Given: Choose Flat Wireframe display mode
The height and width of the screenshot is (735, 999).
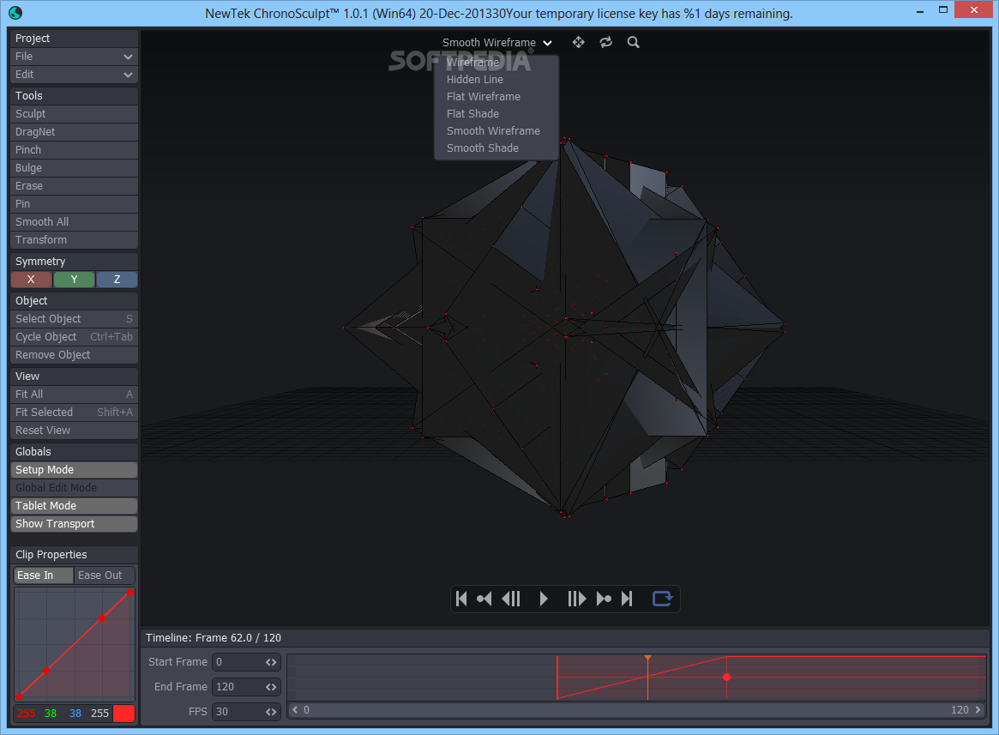Looking at the screenshot, I should point(496,97).
